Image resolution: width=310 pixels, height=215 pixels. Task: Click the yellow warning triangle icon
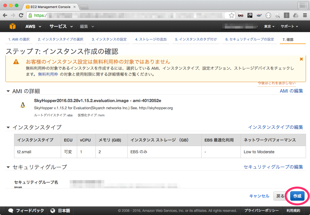coord(16,62)
